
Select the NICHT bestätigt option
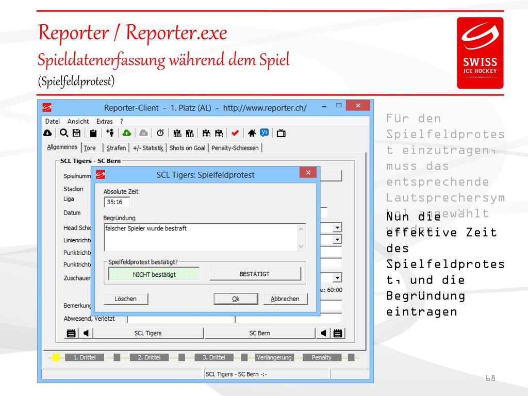point(154,274)
